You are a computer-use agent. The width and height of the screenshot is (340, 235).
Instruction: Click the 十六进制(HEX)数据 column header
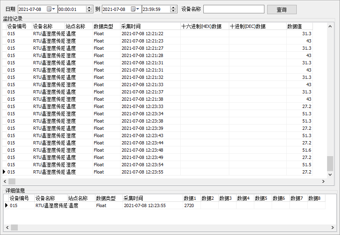pos(205,26)
